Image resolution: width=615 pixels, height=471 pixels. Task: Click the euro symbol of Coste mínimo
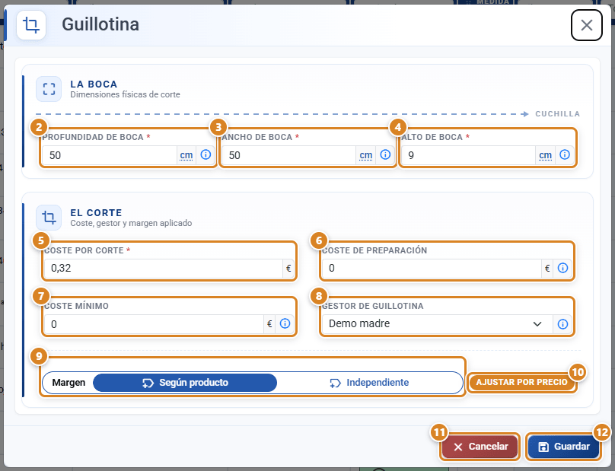[269, 324]
